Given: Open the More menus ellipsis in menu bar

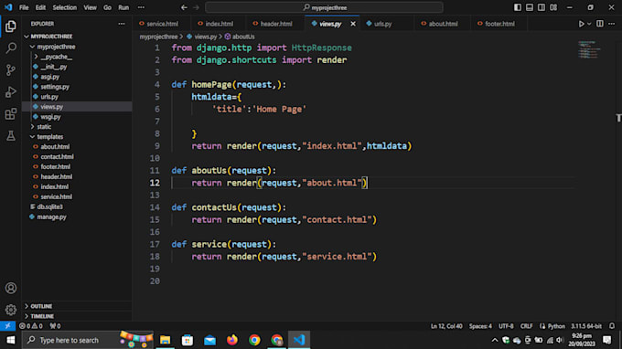Looking at the screenshot, I should pos(141,7).
